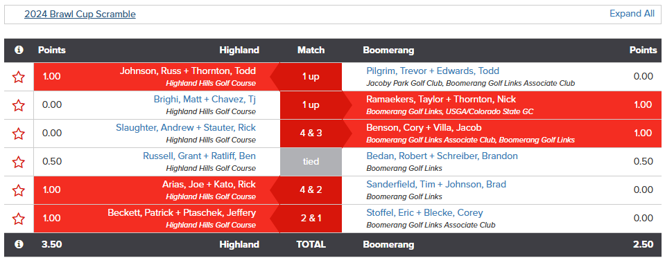Screen dimensions: 665x258
Task: Expand the 1 up match won by Highland
Action: coord(311,77)
